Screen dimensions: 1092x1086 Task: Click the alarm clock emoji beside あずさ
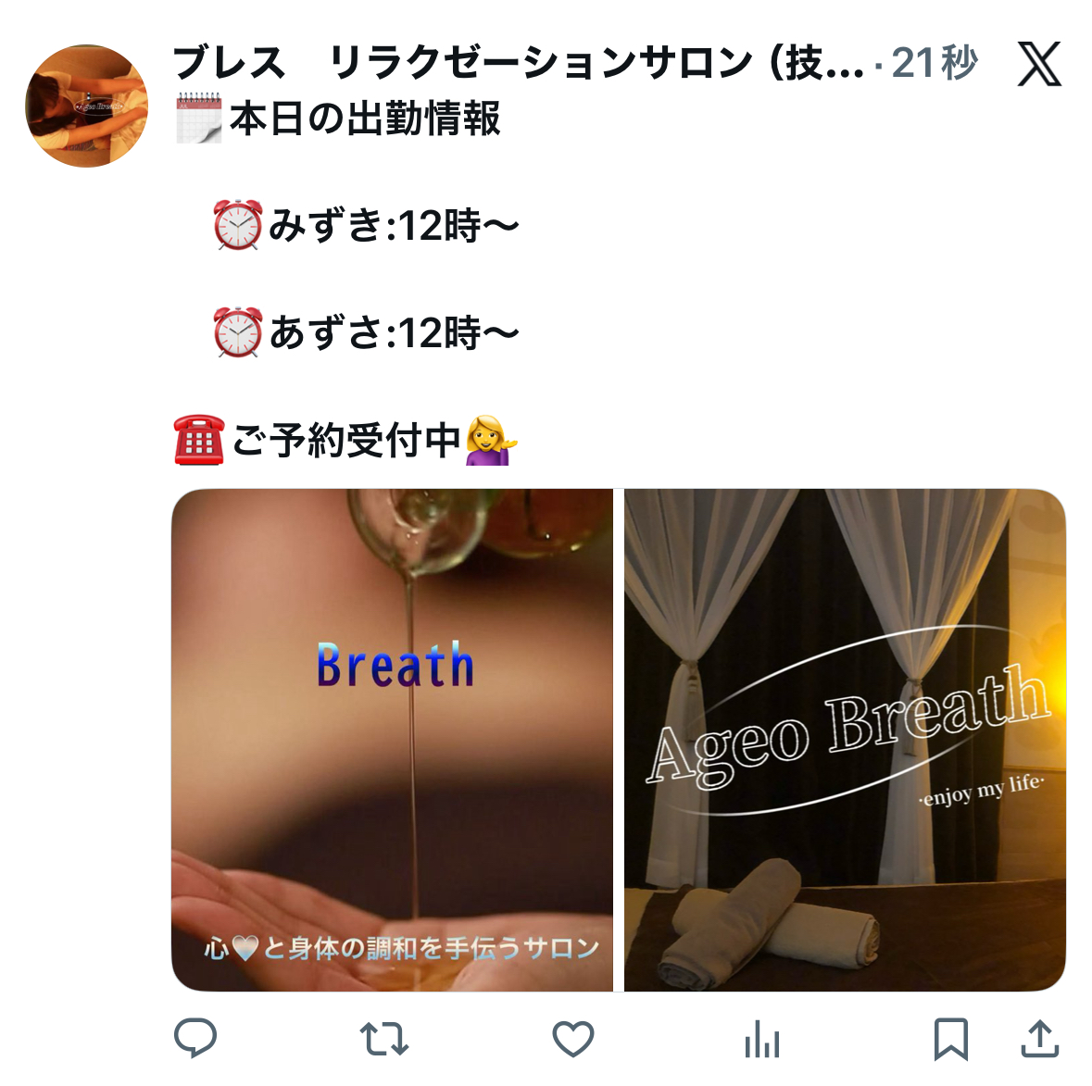(x=238, y=332)
